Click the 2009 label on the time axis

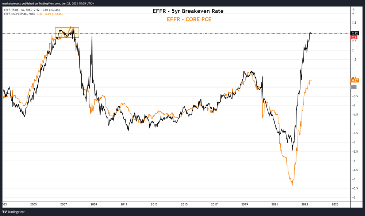[94, 204]
